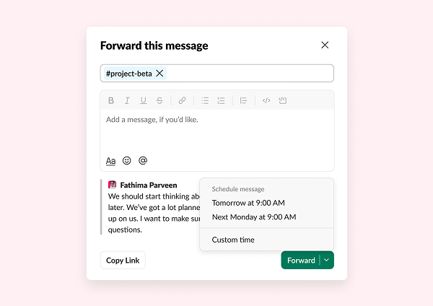Toggle the Aa formatting toolbar visibility
The image size is (433, 306).
click(110, 160)
